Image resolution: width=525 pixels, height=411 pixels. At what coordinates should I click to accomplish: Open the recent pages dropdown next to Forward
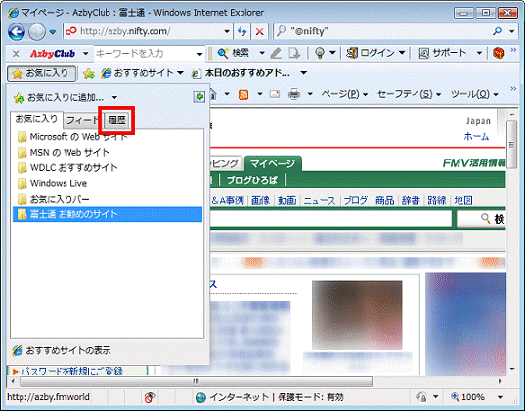click(53, 32)
